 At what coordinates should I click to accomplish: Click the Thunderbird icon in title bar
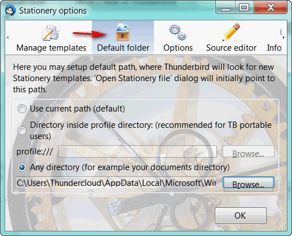[10, 10]
